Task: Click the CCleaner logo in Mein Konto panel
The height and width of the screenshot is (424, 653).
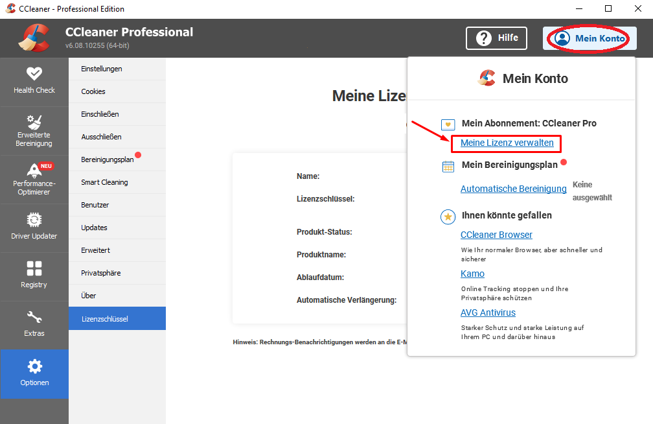Action: tap(487, 78)
